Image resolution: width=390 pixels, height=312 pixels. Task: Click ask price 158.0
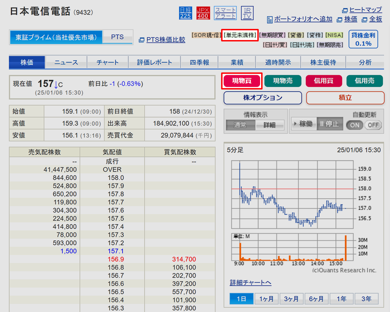pyautogui.click(x=116, y=178)
